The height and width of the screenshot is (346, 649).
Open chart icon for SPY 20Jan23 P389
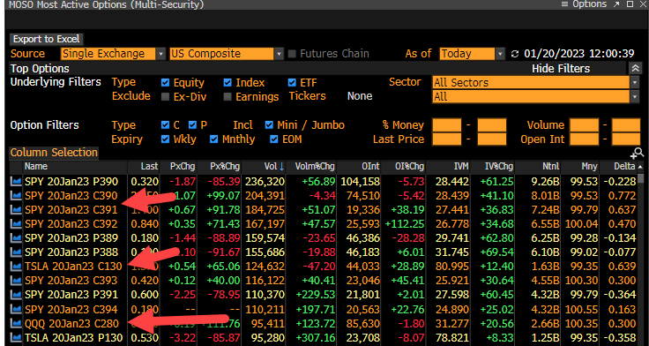16,237
